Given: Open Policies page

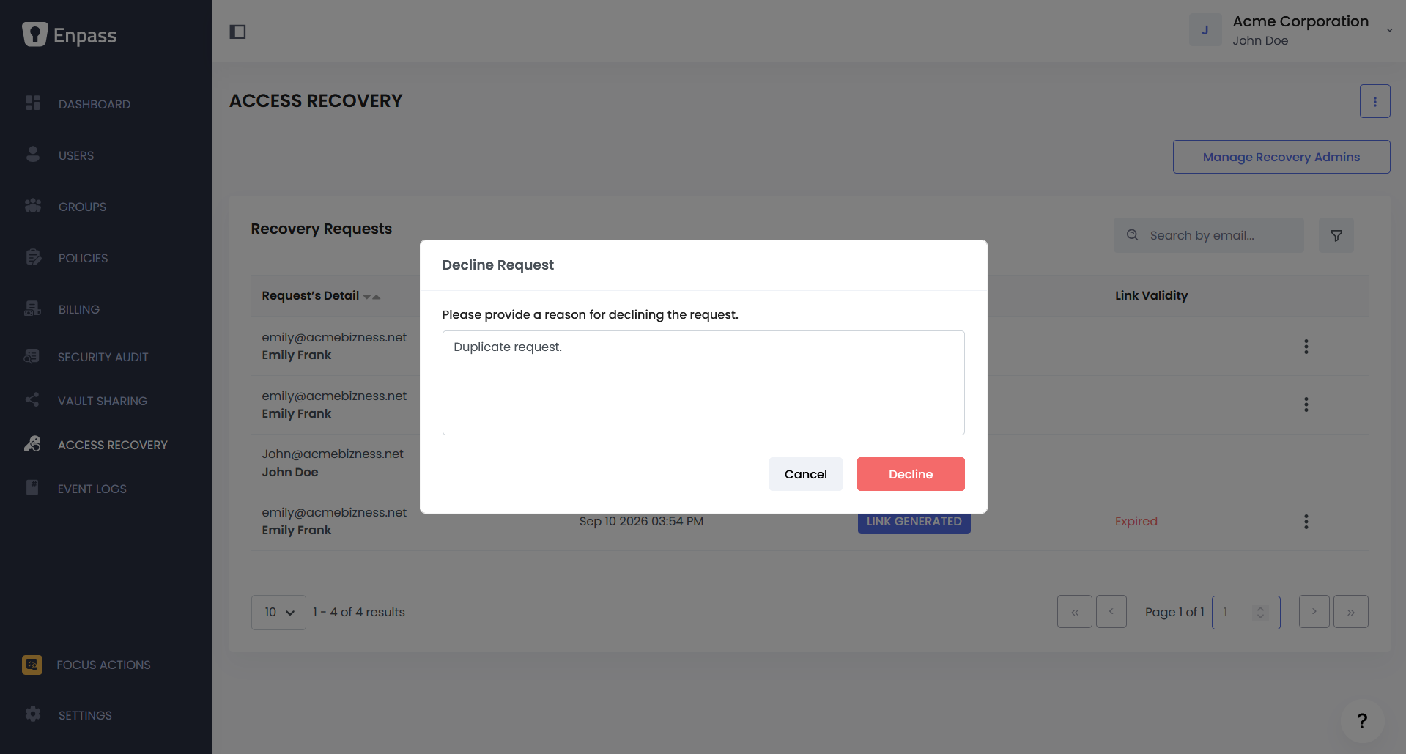Looking at the screenshot, I should click(83, 258).
